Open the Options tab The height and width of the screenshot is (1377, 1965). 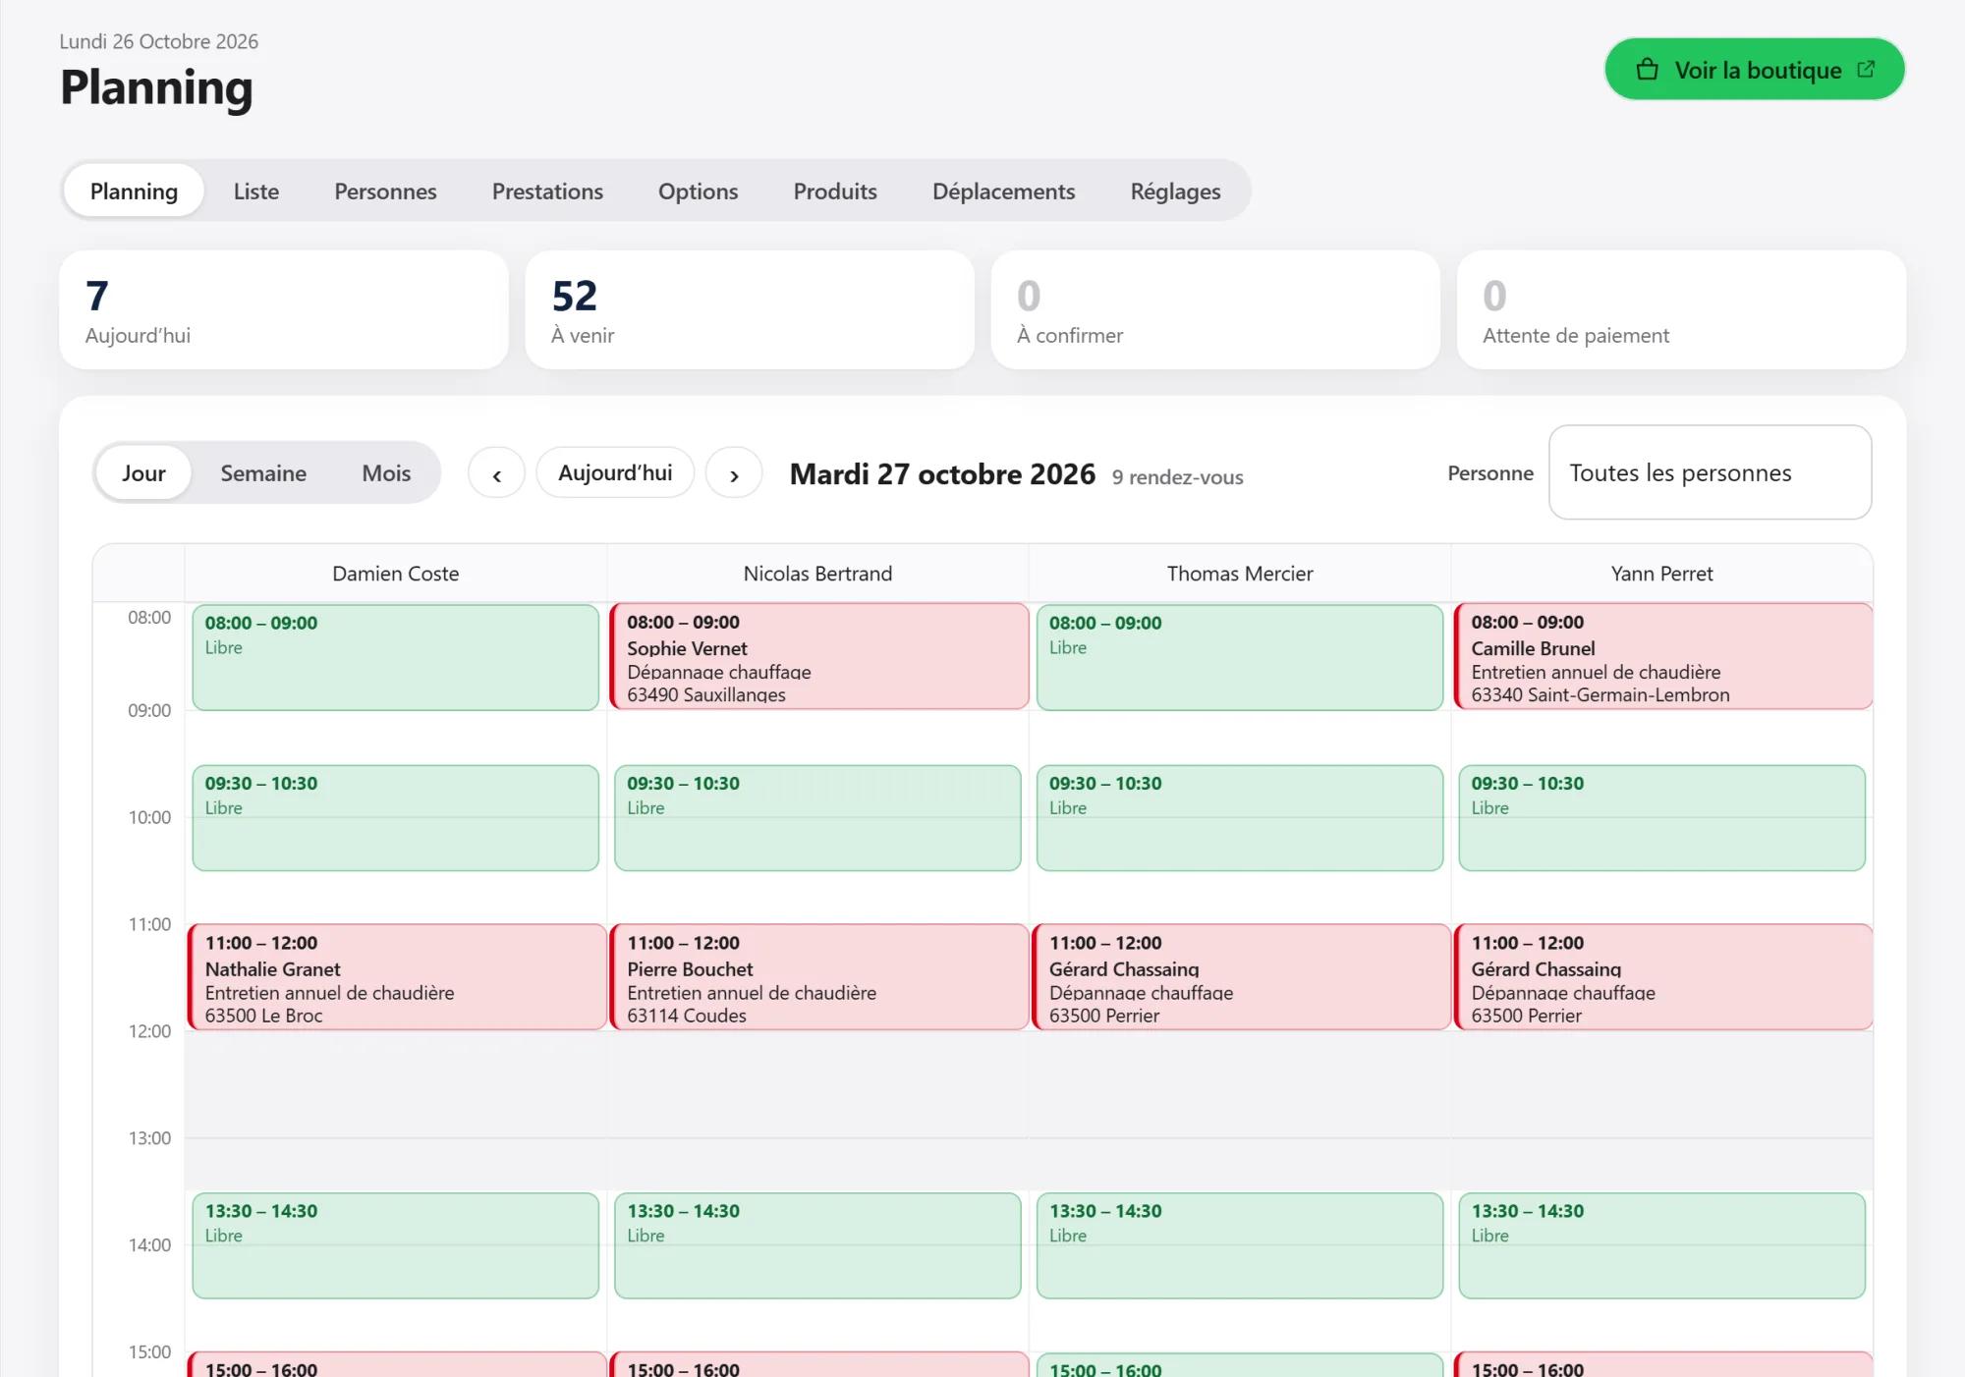(698, 191)
